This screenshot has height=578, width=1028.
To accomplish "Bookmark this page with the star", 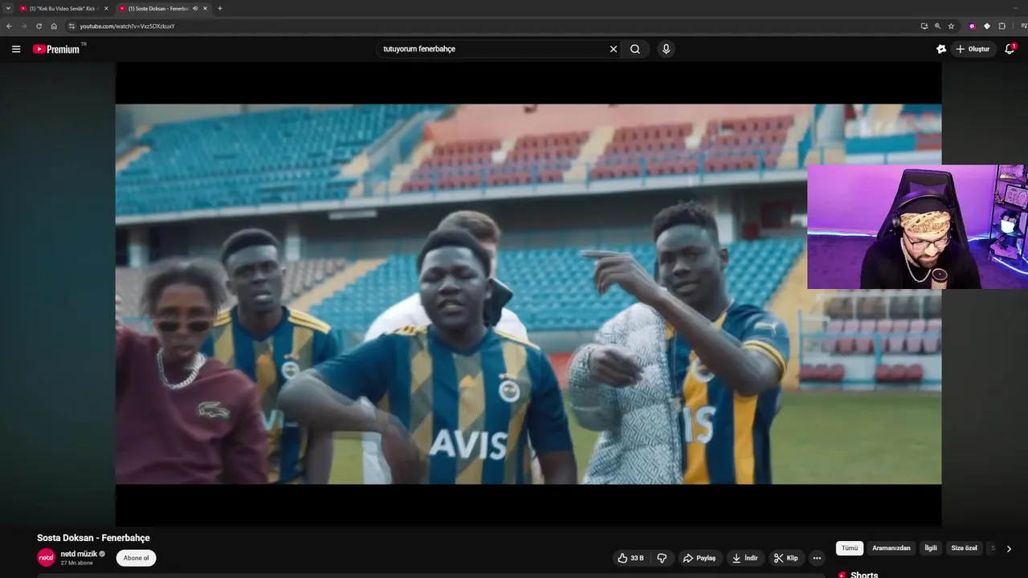I will [951, 26].
